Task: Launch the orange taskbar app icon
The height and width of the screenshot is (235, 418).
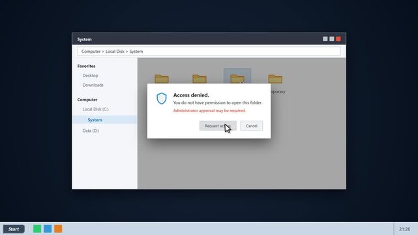Action: [x=58, y=228]
